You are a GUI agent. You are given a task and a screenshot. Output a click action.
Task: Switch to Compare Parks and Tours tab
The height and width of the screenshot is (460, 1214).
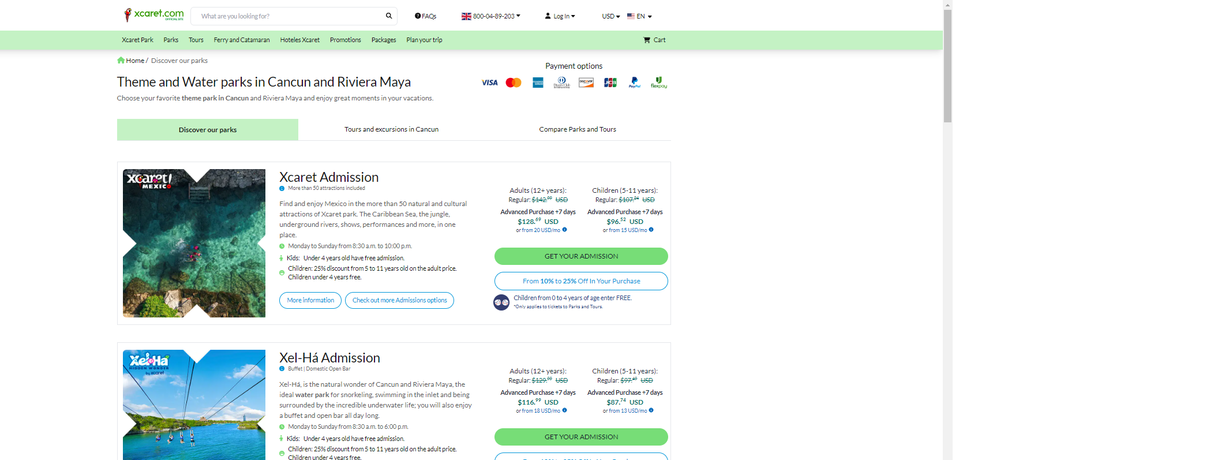click(x=578, y=129)
